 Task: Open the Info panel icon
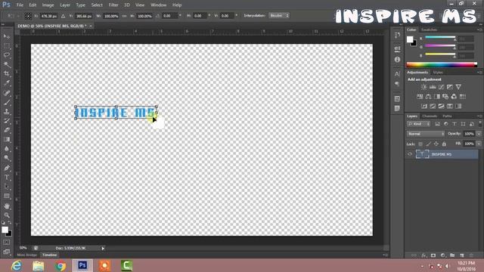[x=397, y=60]
